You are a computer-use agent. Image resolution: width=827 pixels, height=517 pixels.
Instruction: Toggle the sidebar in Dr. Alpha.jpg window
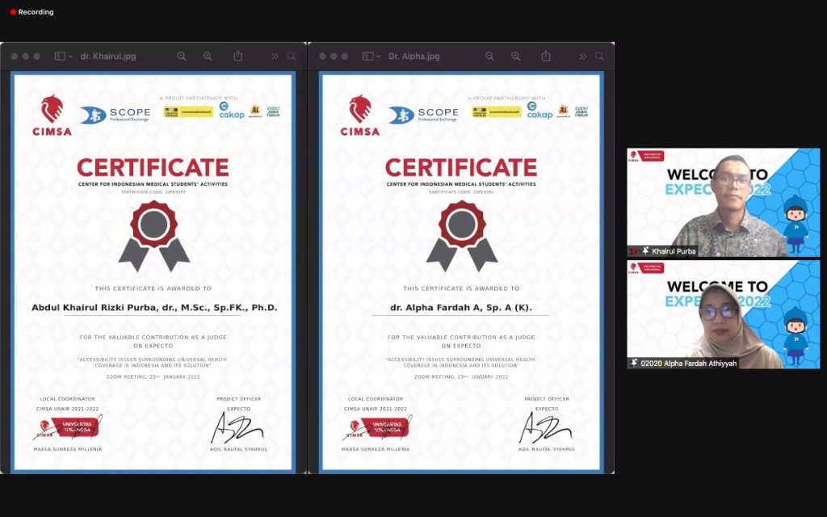pyautogui.click(x=367, y=57)
